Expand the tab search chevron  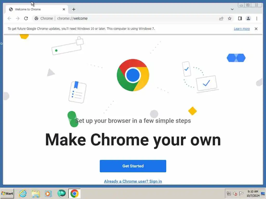click(232, 9)
